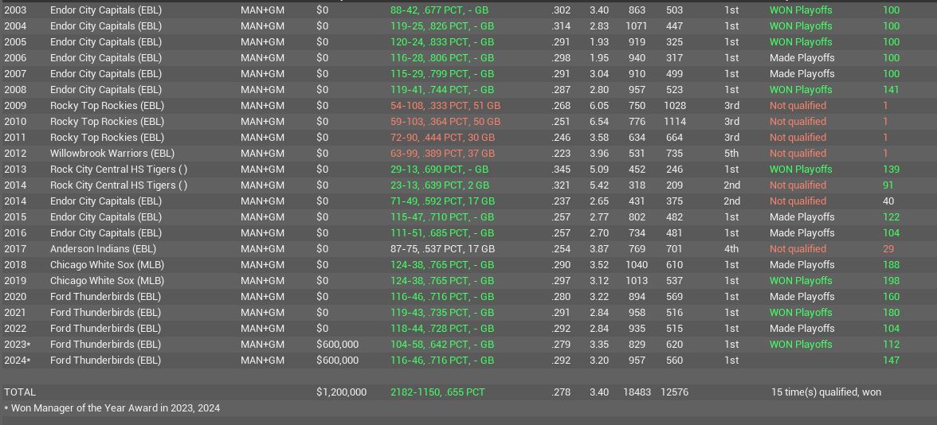The image size is (937, 425).
Task: Click the .345 batting average value
Action: [561, 170]
